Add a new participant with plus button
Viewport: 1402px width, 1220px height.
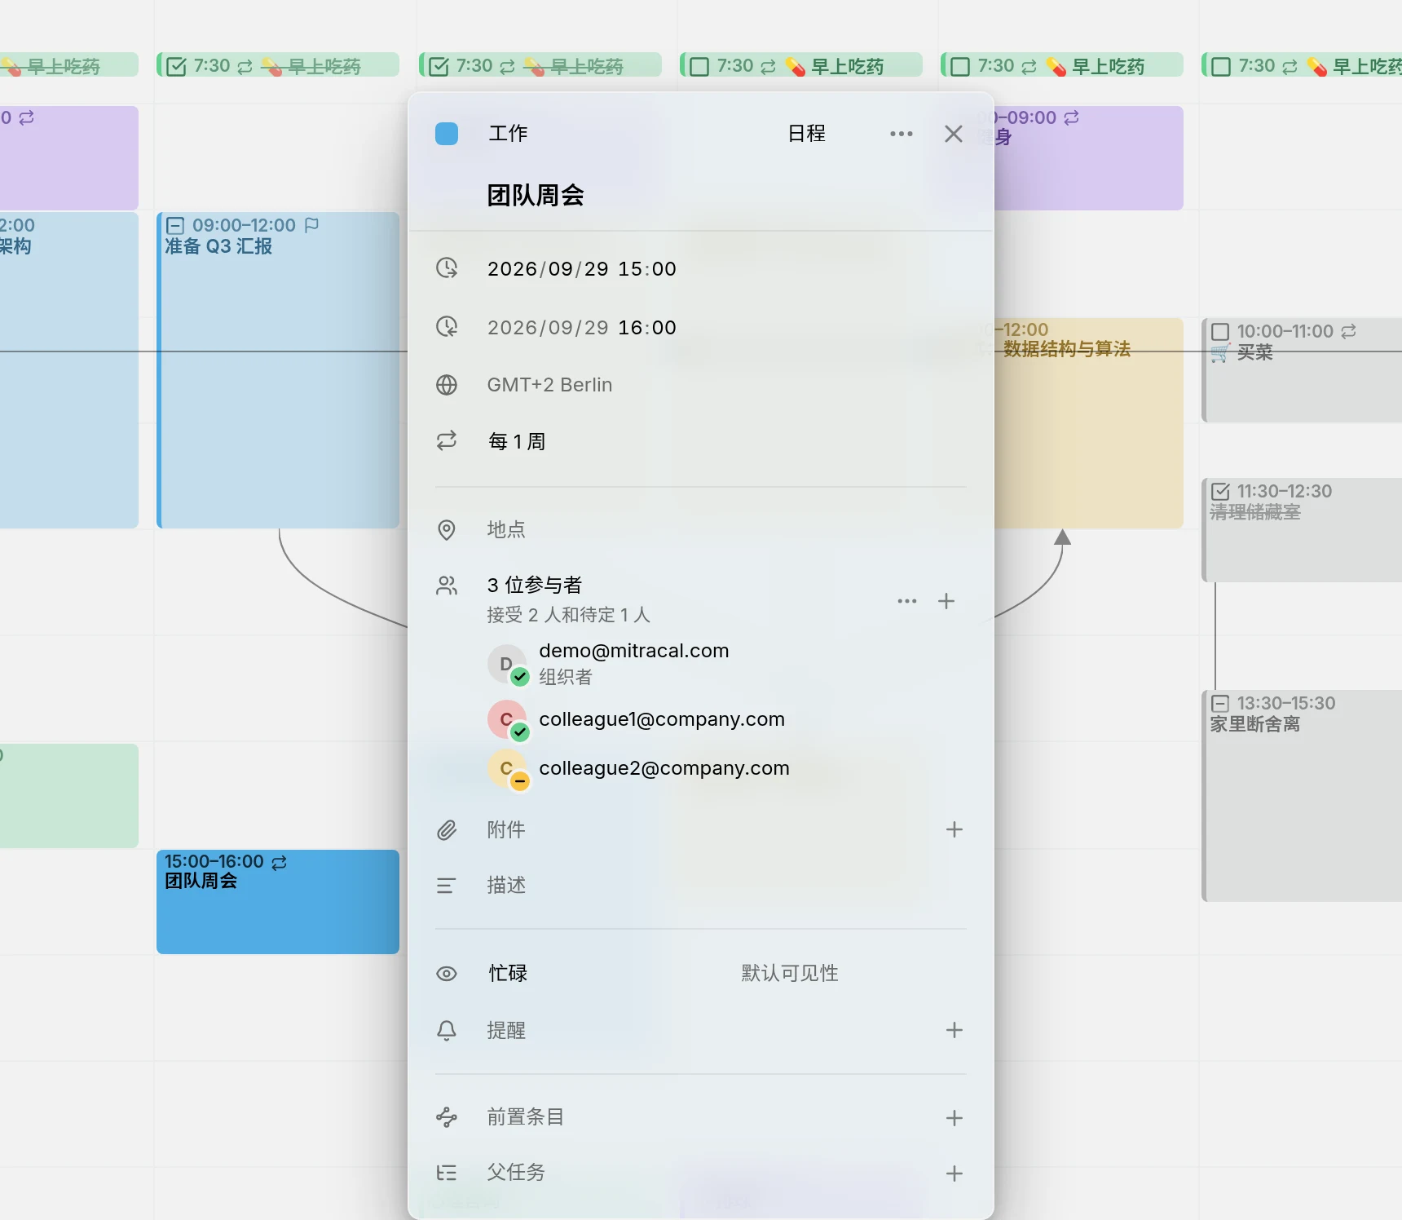(946, 601)
